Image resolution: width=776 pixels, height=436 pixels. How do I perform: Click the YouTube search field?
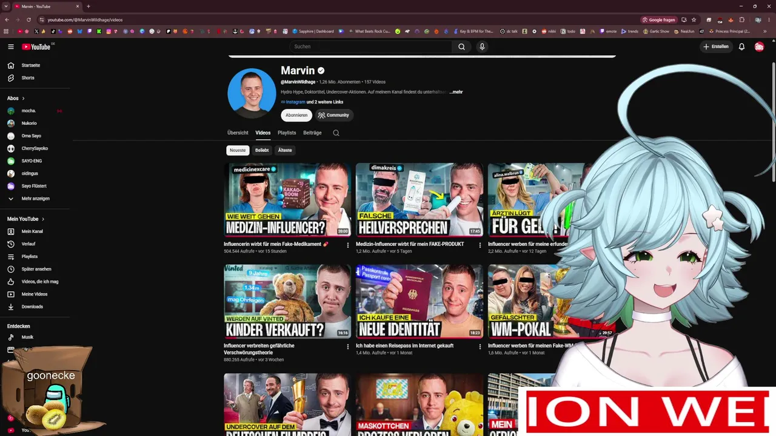tap(370, 47)
